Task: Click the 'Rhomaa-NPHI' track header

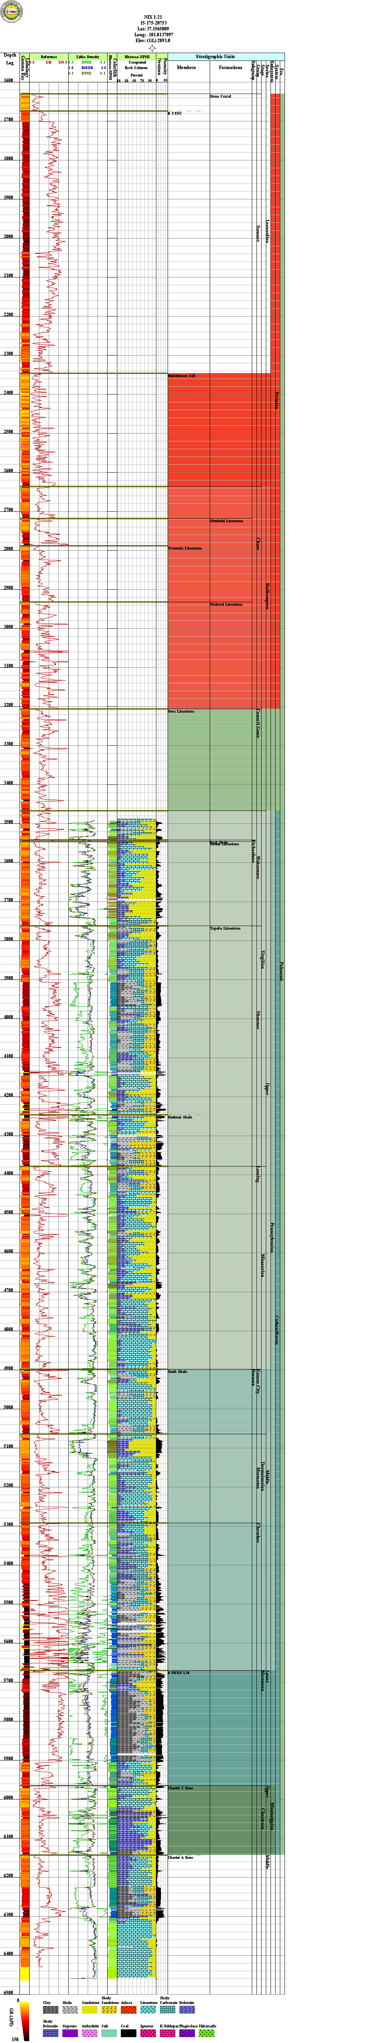Action: pyautogui.click(x=137, y=56)
